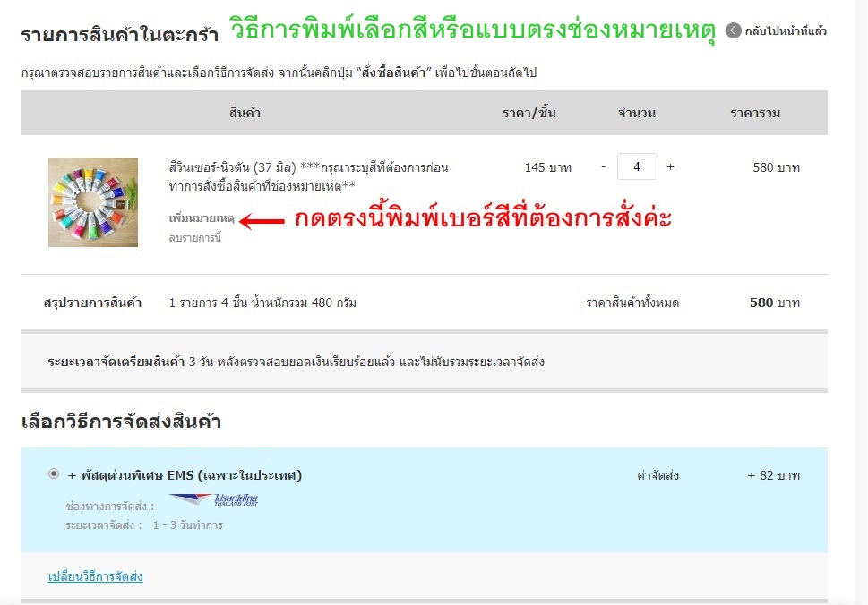Click the จำนวน column header
The width and height of the screenshot is (868, 605).
pyautogui.click(x=637, y=113)
